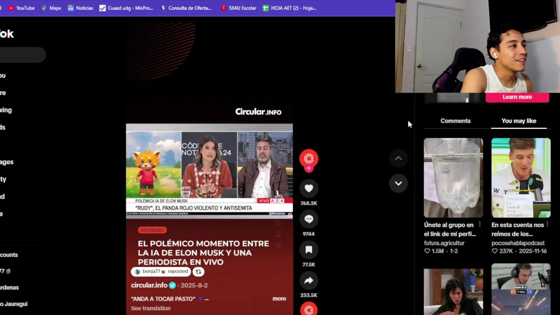Click the TikTok logo in sidebar

pos(7,34)
